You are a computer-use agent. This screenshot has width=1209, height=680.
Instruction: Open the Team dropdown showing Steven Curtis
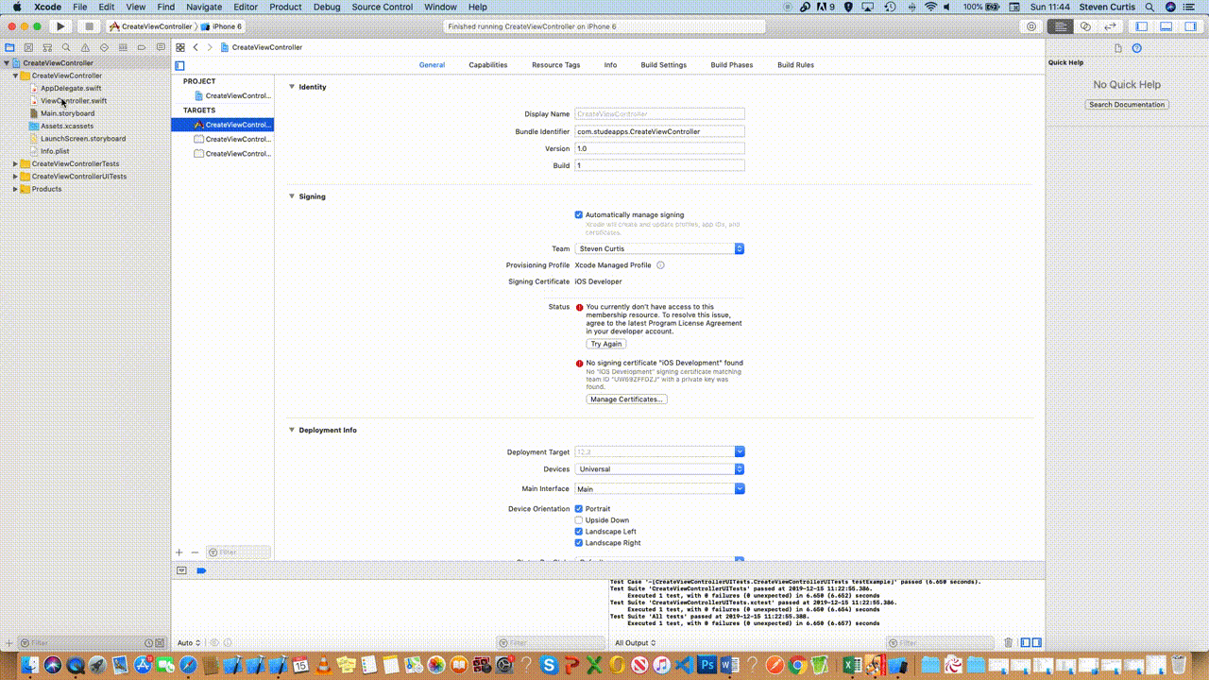tap(659, 249)
